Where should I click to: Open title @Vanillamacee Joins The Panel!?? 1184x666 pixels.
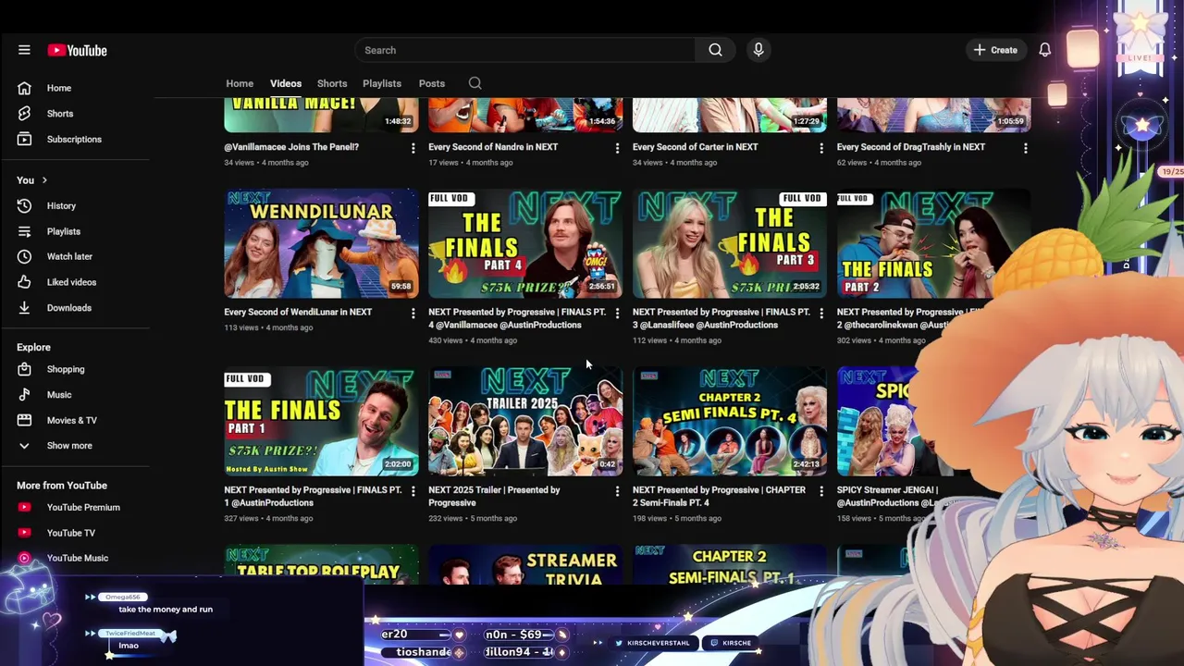[291, 147]
